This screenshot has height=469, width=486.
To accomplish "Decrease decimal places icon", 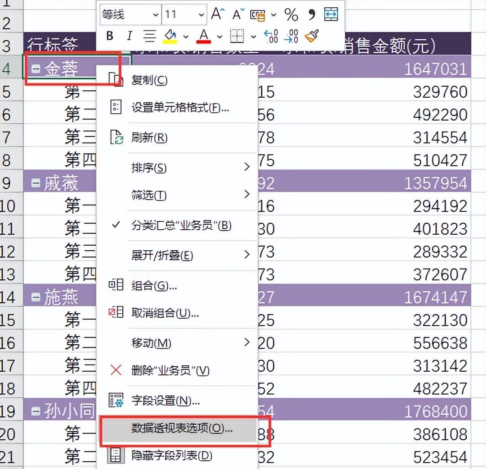I will (x=291, y=36).
